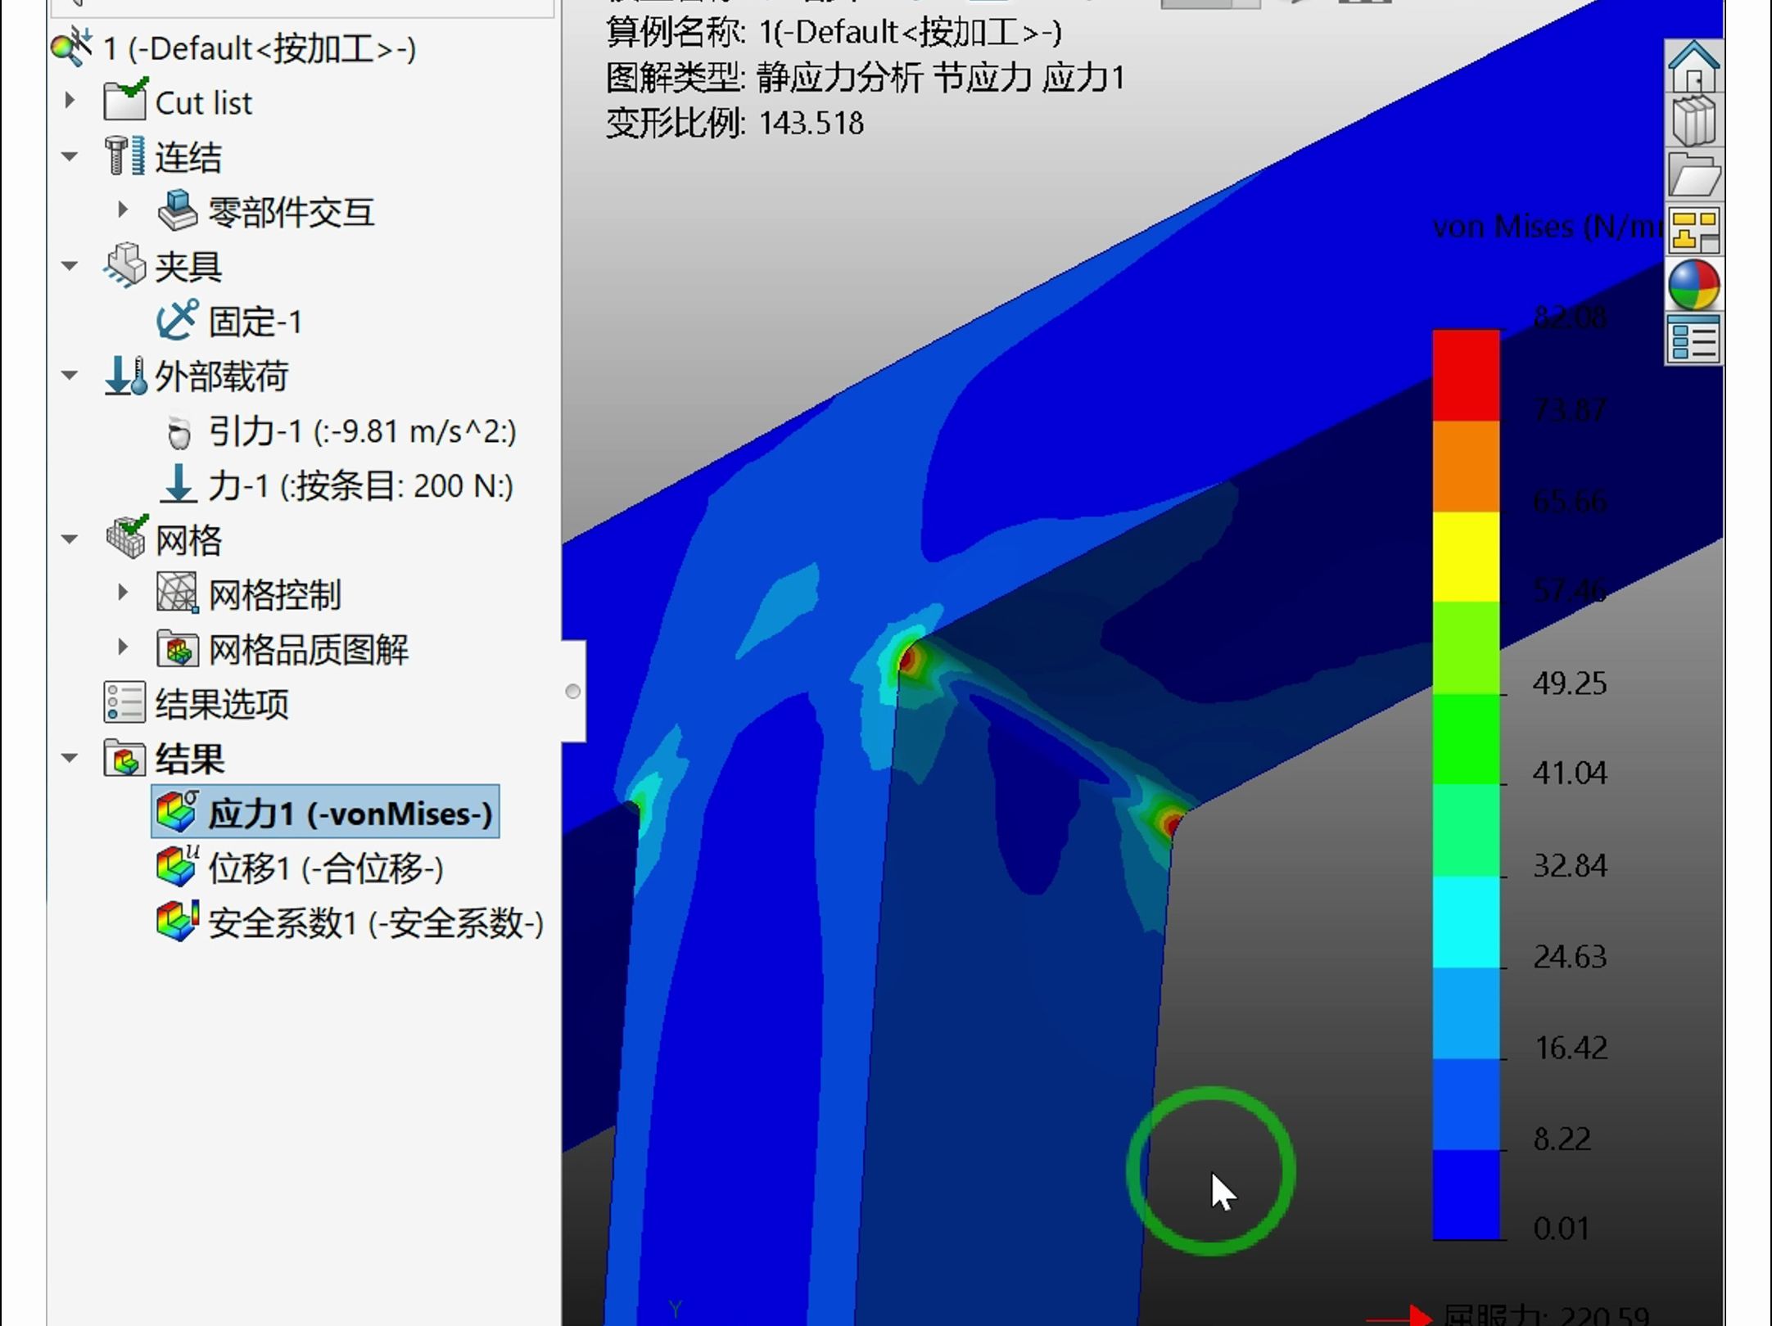Click the panel collapse handle on splitter
1772x1326 pixels.
click(x=573, y=692)
